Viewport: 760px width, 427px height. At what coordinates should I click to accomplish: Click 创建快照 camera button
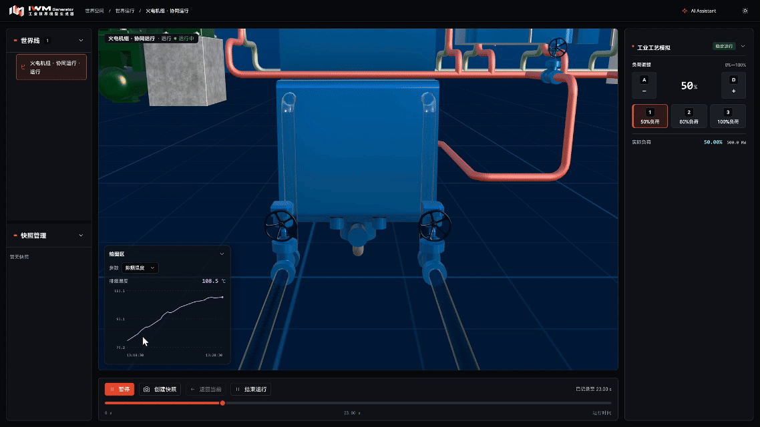point(160,389)
